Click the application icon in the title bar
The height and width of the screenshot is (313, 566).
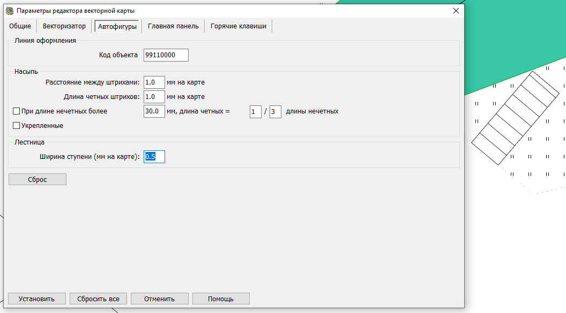click(9, 11)
